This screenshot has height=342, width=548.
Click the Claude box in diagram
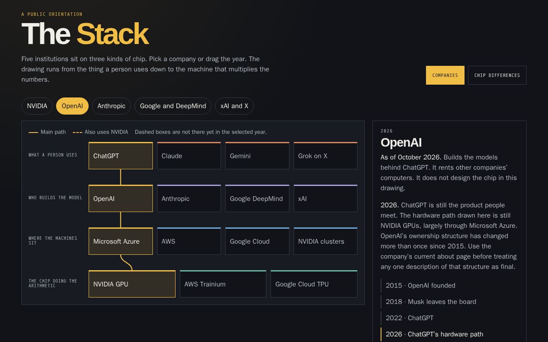coord(189,156)
